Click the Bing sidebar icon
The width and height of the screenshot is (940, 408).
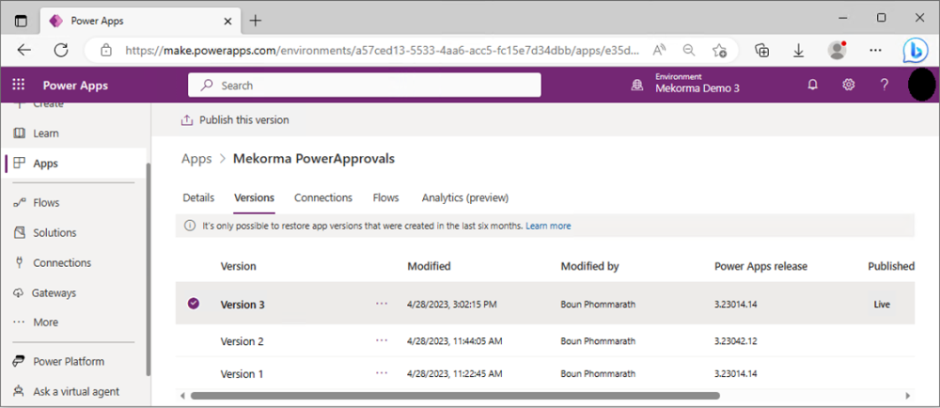coord(915,50)
